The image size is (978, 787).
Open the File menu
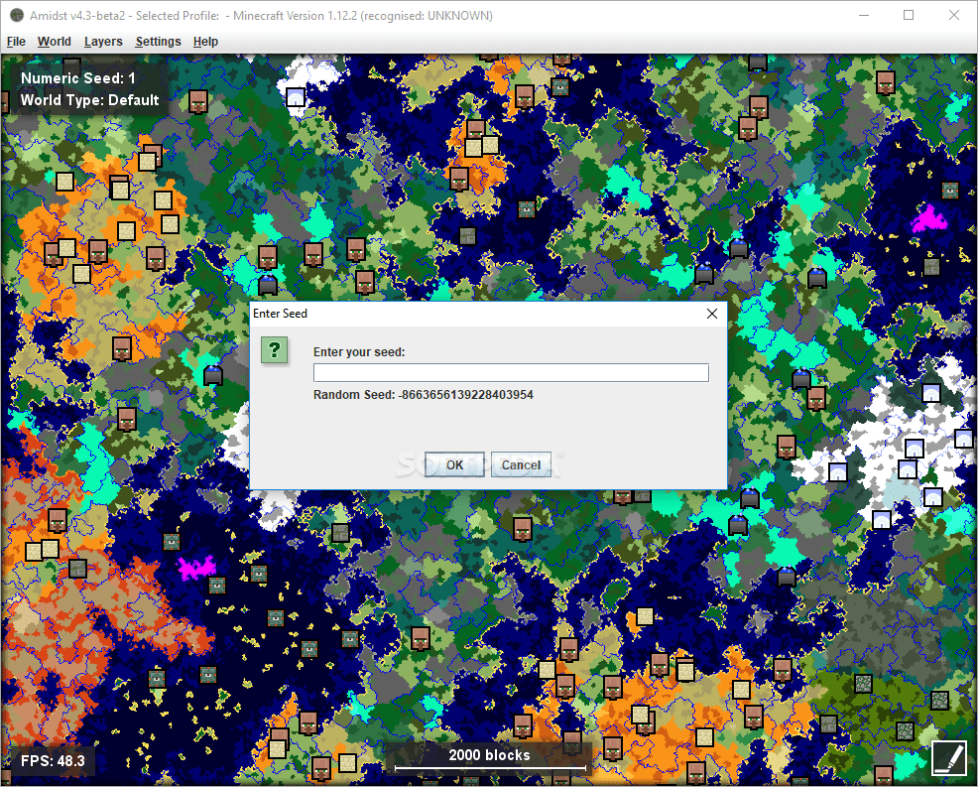(x=16, y=42)
